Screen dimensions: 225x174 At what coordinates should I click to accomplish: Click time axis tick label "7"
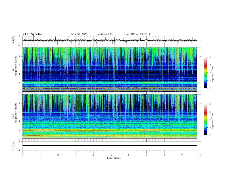147,155
